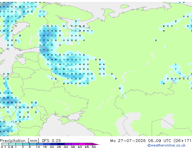Click the '20' legend scale label

pos(52,147)
